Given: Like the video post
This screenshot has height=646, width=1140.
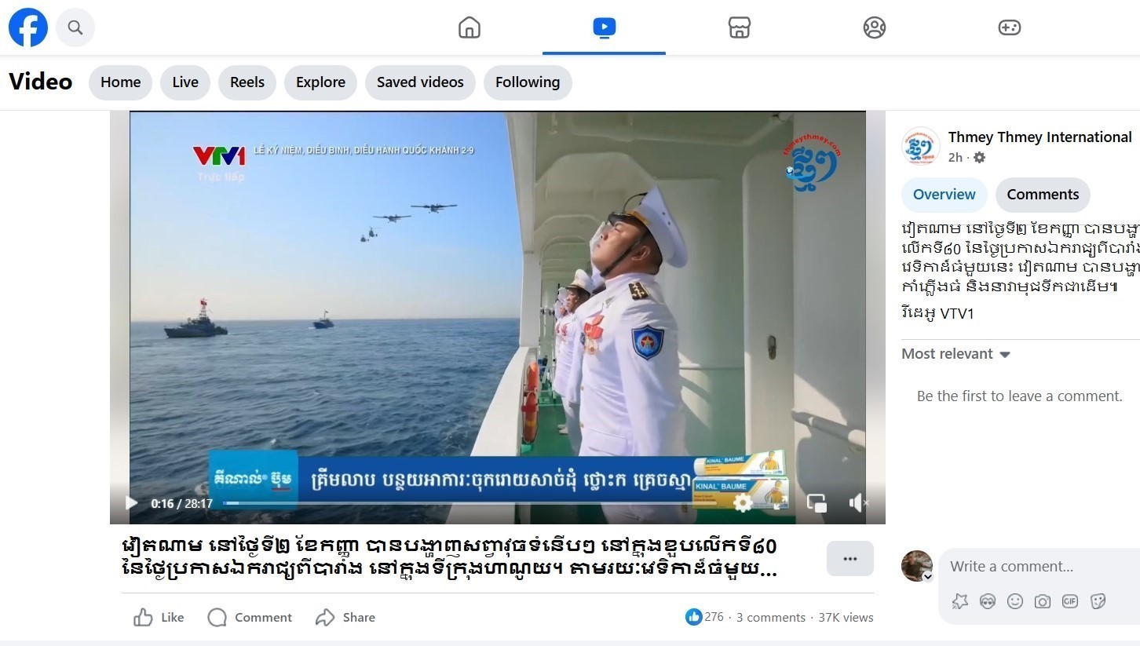Looking at the screenshot, I should (x=159, y=618).
